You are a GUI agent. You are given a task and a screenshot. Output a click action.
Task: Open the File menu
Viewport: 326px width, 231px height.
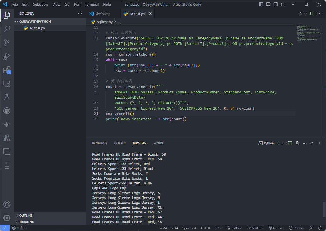[15, 4]
